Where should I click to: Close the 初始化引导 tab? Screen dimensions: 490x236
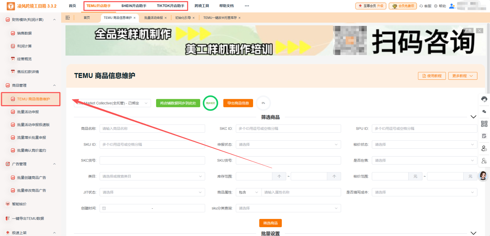point(193,18)
